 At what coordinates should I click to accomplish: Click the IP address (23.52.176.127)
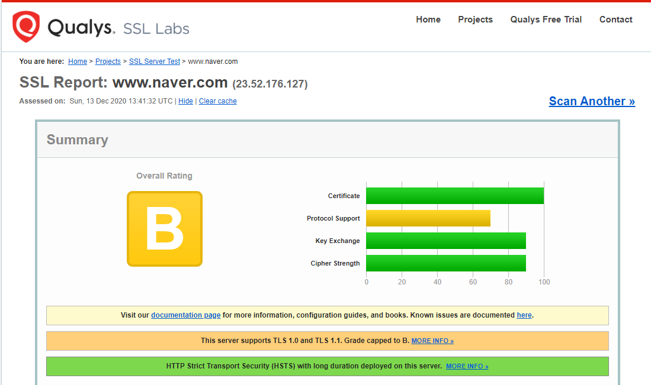[x=270, y=84]
